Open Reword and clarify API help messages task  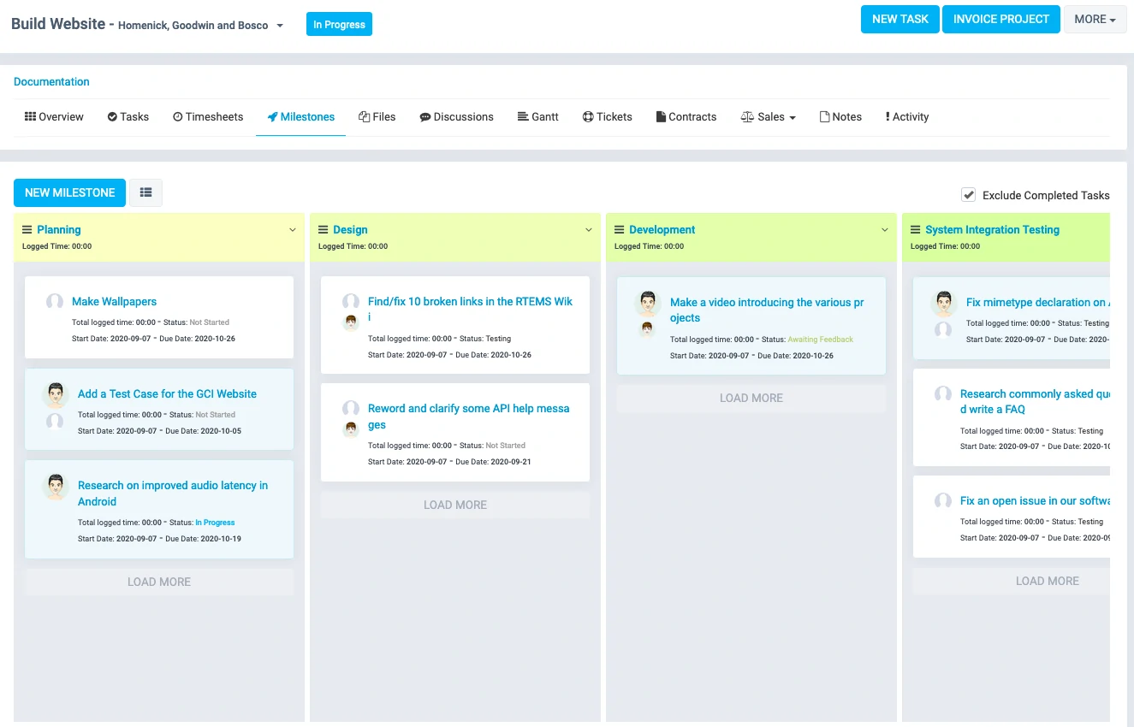[x=468, y=417]
